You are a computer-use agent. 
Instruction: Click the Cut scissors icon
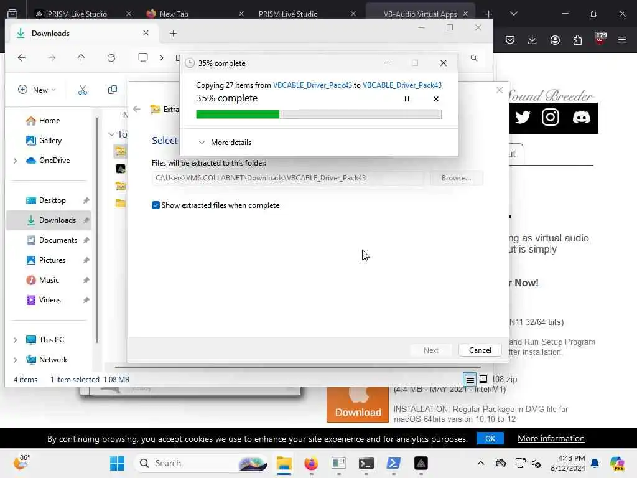[x=83, y=90]
